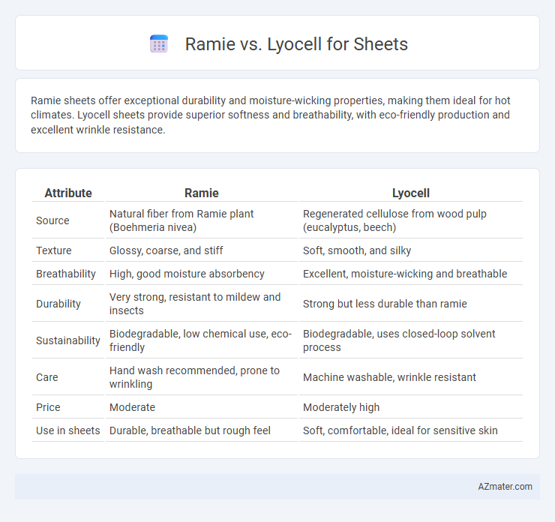Image resolution: width=555 pixels, height=522 pixels.
Task: Click the 'Lyocell' column header
Action: [410, 193]
